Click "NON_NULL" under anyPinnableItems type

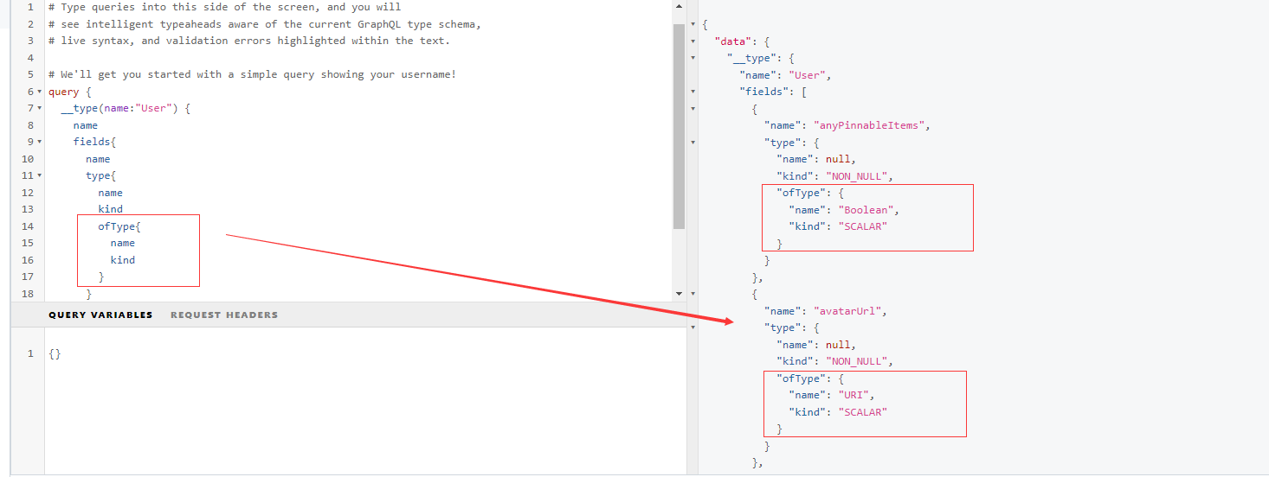858,176
